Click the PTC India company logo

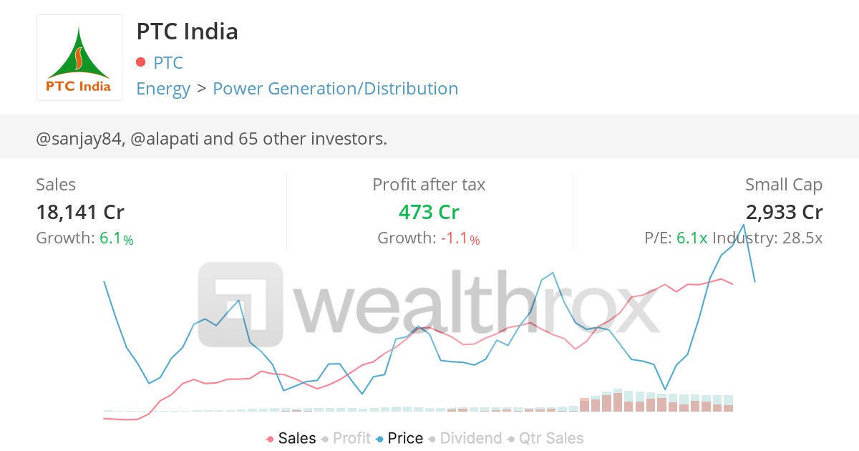[x=79, y=57]
